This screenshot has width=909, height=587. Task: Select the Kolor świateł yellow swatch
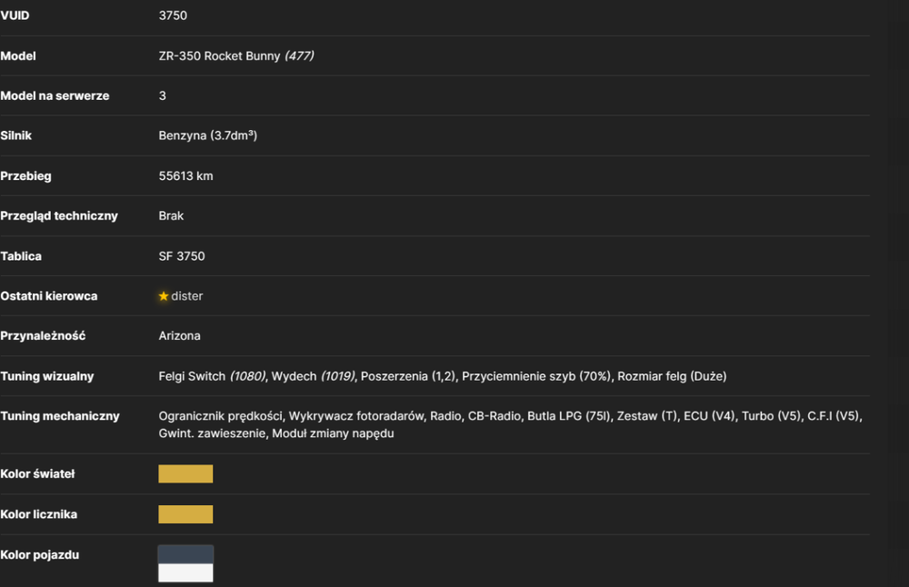click(185, 473)
